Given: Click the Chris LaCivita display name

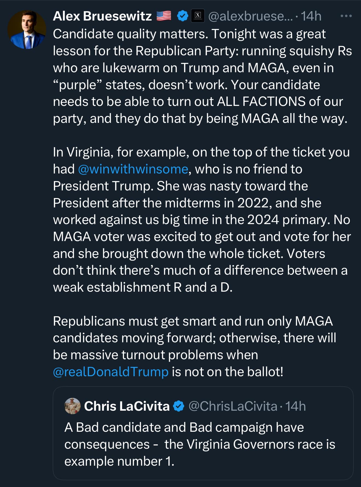Looking at the screenshot, I should tap(127, 406).
